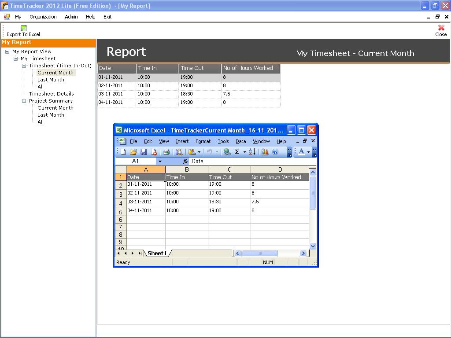Image resolution: width=451 pixels, height=338 pixels.
Task: Click the Excel column B header
Action: tap(187, 169)
